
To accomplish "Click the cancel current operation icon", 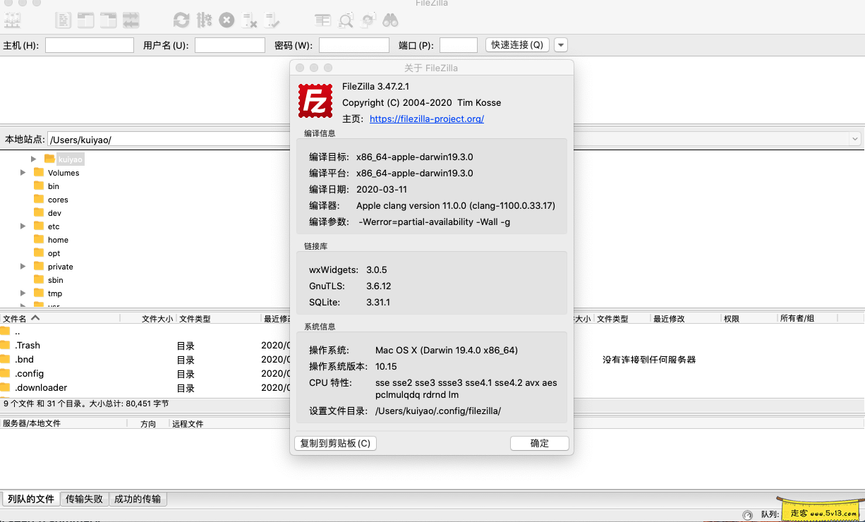I will [226, 20].
